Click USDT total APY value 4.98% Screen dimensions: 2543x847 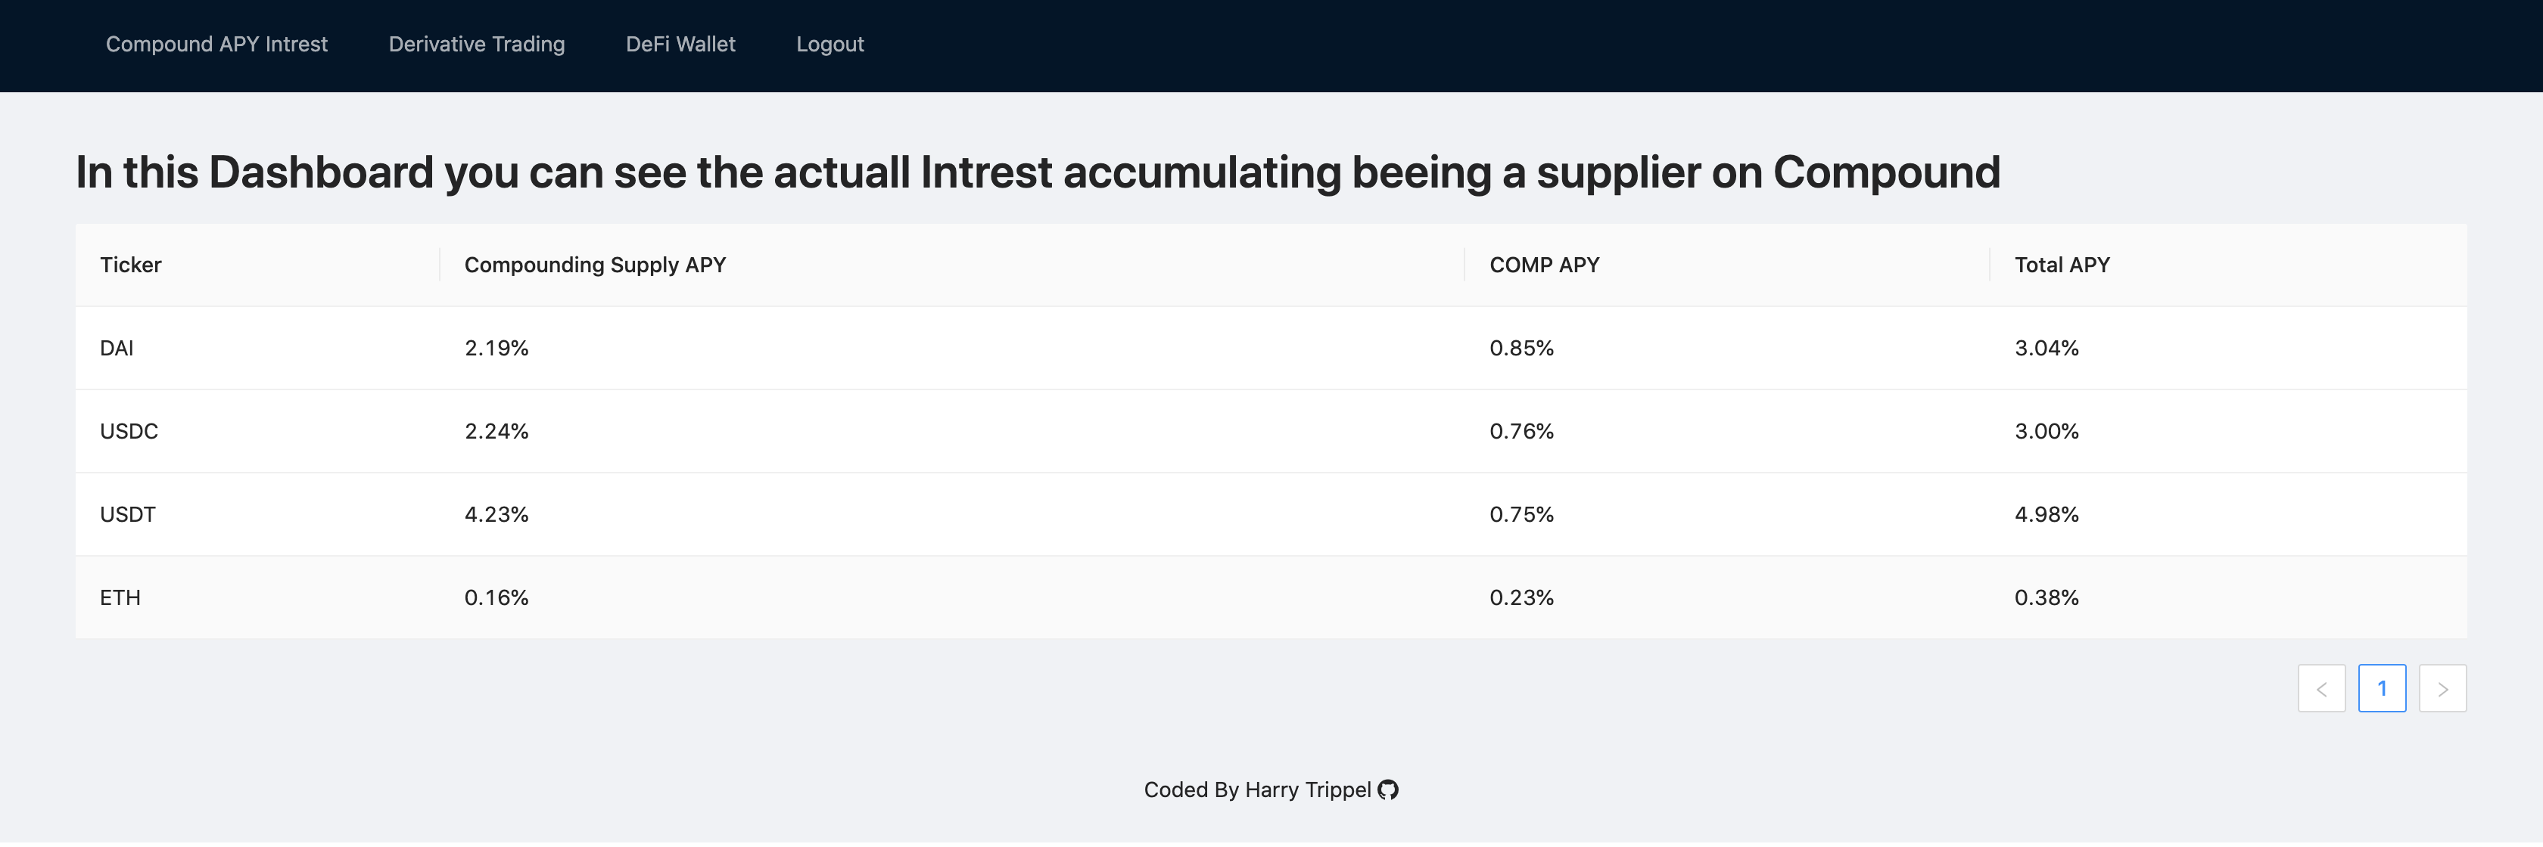pyautogui.click(x=2047, y=515)
